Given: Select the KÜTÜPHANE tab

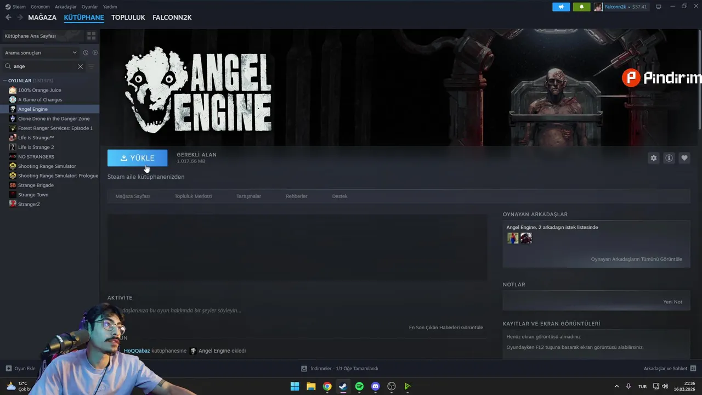Looking at the screenshot, I should [x=84, y=18].
